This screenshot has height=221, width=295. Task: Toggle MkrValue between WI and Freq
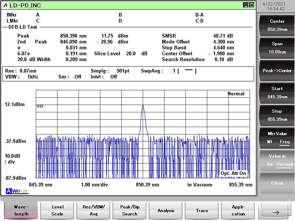coord(277,138)
